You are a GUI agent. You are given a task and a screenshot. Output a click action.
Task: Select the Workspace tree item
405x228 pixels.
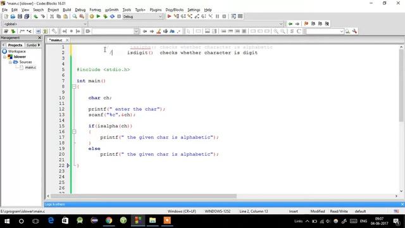(17, 51)
